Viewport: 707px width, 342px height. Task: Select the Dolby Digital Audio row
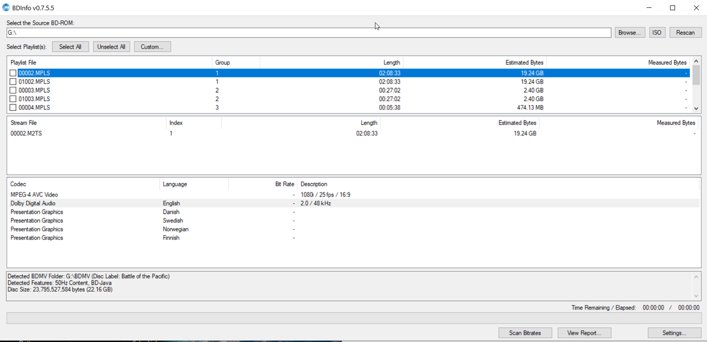coord(353,203)
